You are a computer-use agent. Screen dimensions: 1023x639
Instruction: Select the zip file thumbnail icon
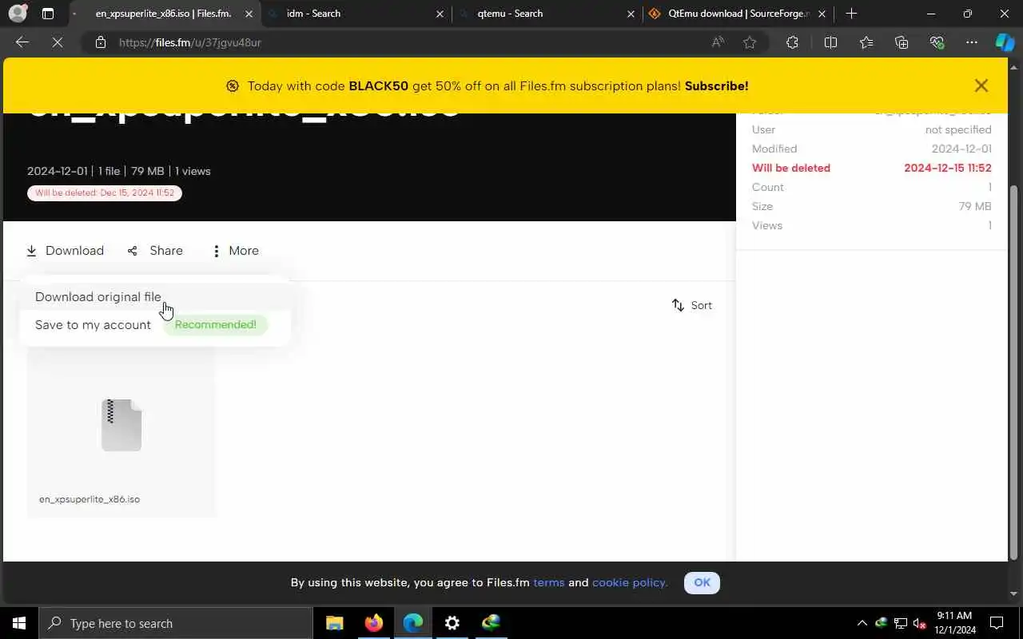pos(121,425)
